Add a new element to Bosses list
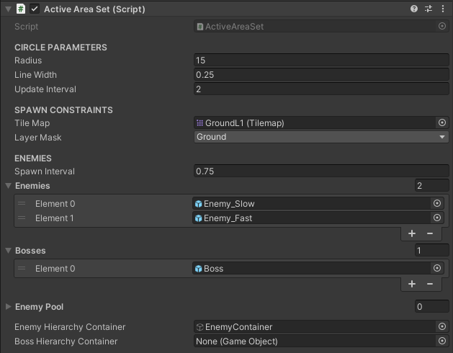Screen dimensions: 453x353 point(412,284)
